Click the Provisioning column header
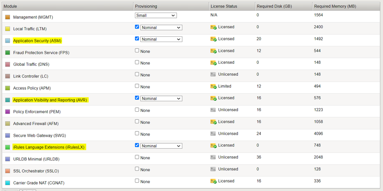Image resolution: width=383 pixels, height=191 pixels. click(x=146, y=6)
